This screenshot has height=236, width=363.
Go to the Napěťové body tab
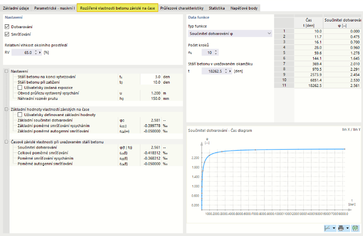(244, 8)
